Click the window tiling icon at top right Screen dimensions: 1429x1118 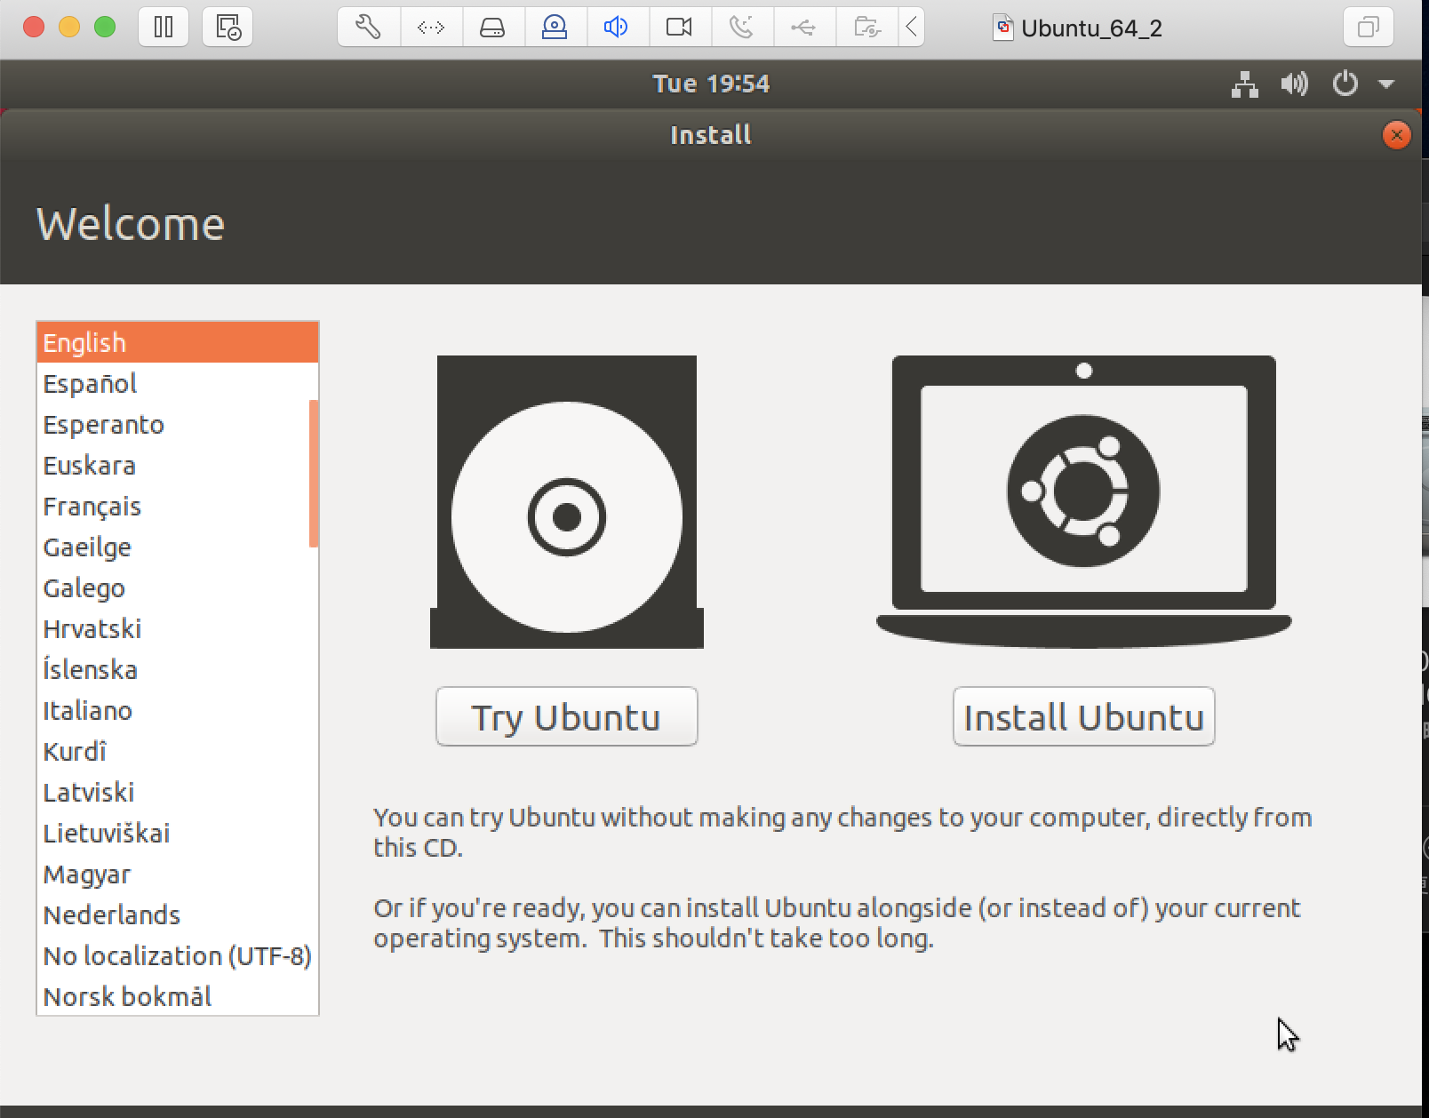[x=1369, y=28]
